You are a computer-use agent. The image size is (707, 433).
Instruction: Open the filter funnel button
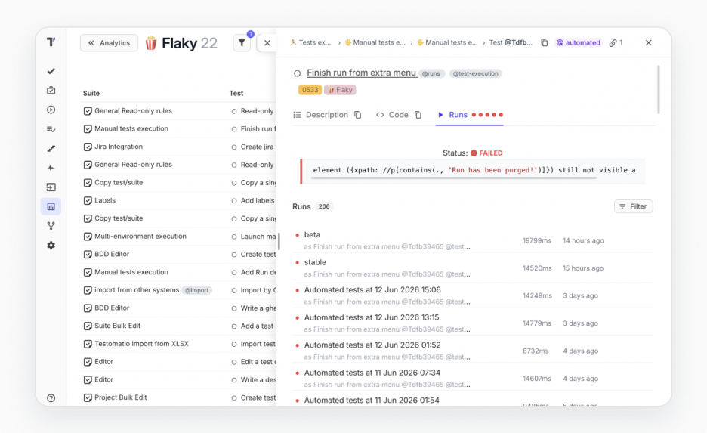tap(242, 43)
